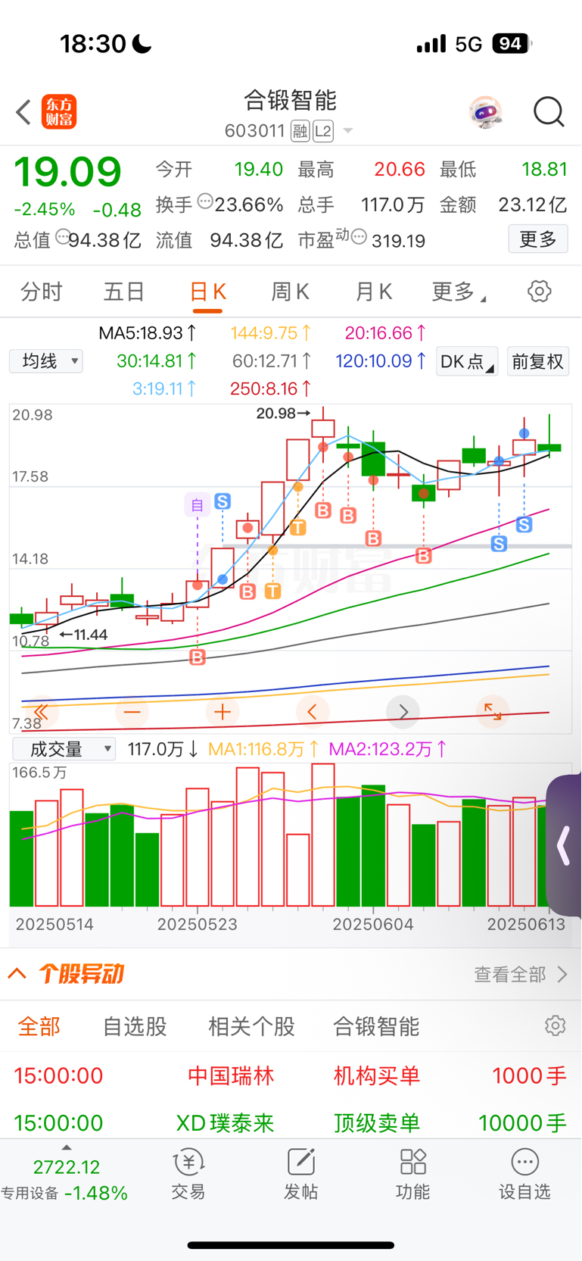Image resolution: width=582 pixels, height=1261 pixels.
Task: Jump to earliest with double-left arrow
Action: click(42, 712)
